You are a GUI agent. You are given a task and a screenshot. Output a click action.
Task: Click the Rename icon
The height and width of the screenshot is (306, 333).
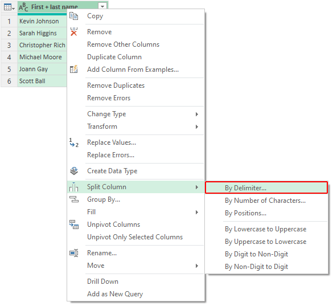tap(73, 253)
